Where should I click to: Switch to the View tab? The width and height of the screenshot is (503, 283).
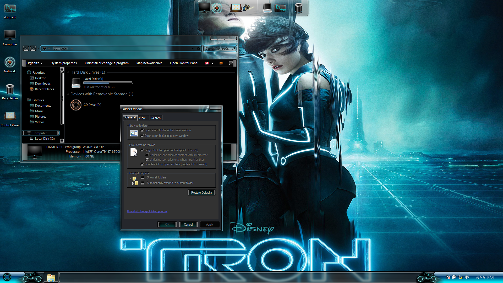tap(142, 118)
